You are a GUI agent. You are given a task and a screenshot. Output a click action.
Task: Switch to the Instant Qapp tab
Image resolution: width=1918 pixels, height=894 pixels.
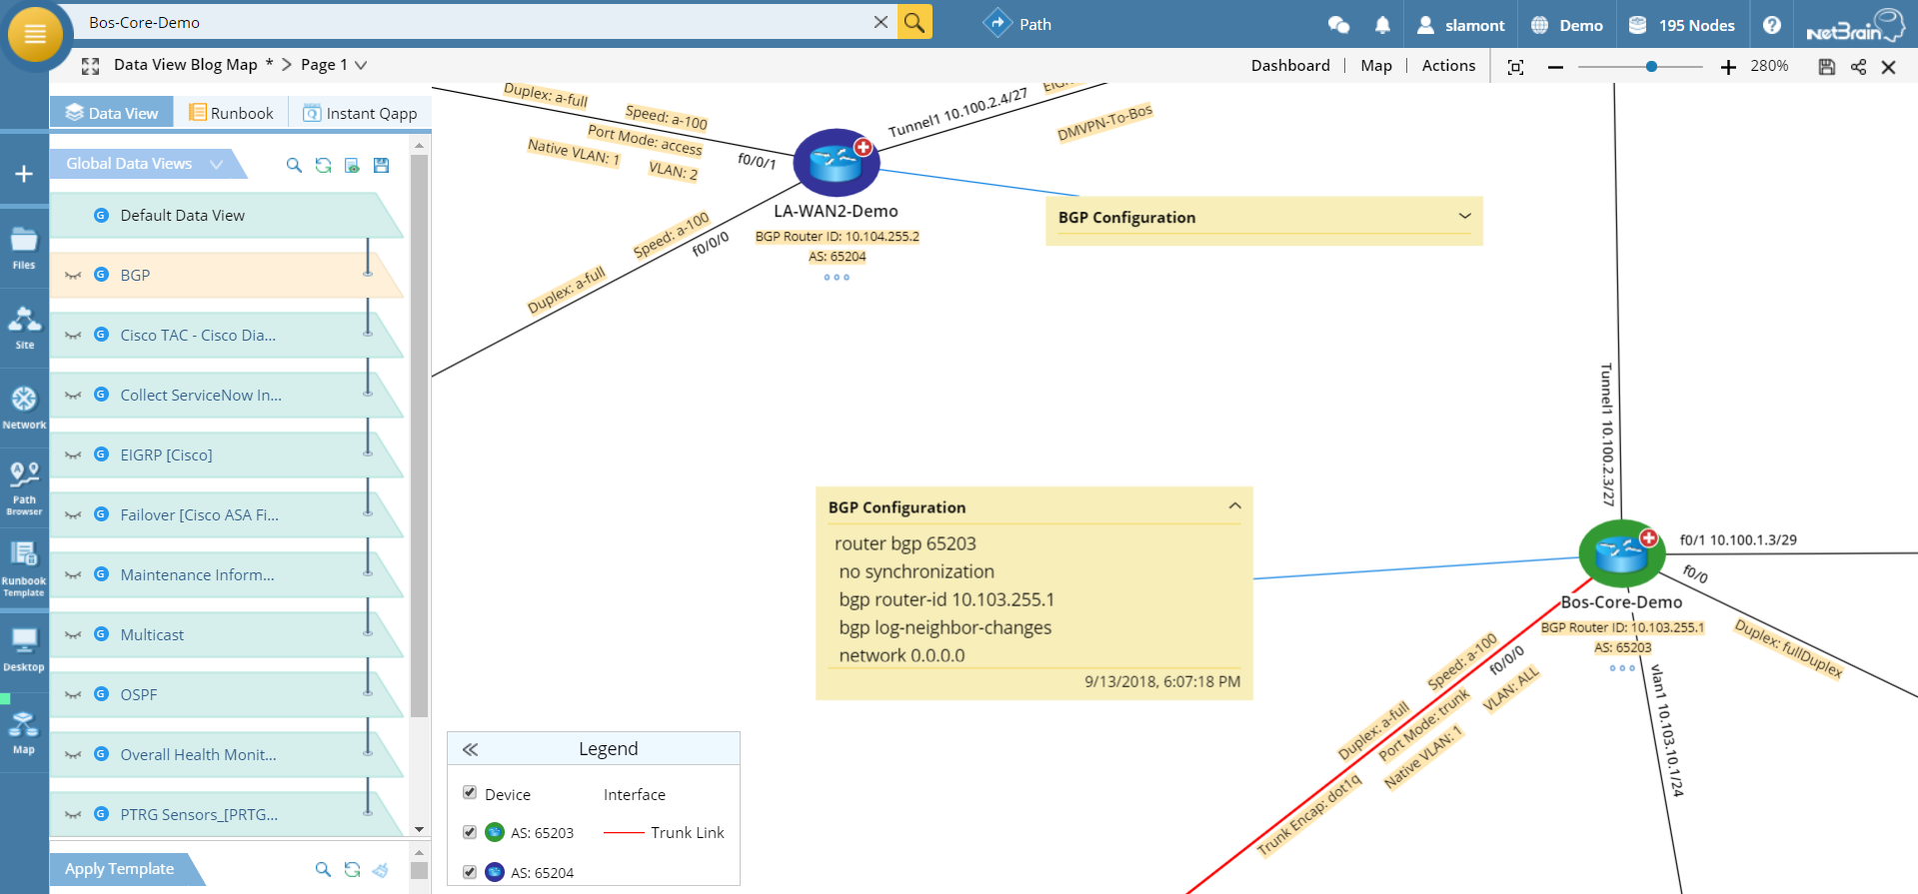click(x=360, y=113)
